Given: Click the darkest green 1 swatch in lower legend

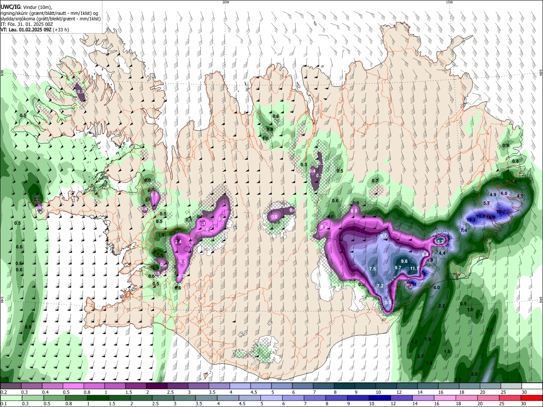Looking at the screenshot, I should [x=98, y=398].
